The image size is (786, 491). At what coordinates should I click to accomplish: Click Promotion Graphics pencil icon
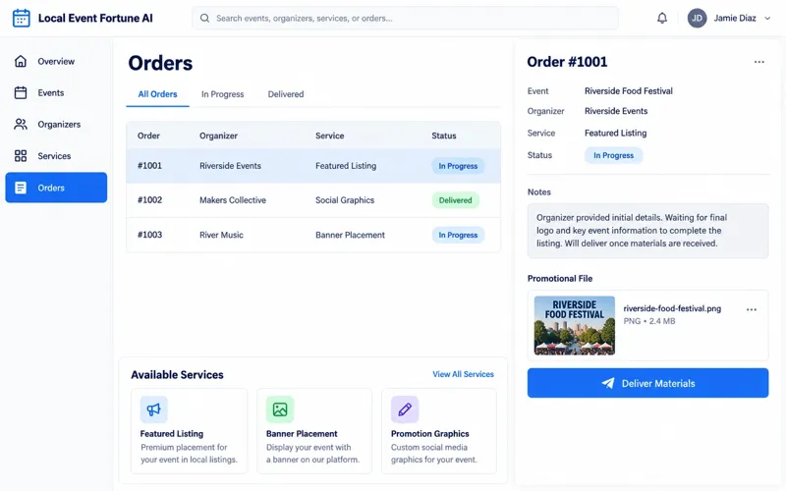pyautogui.click(x=405, y=409)
